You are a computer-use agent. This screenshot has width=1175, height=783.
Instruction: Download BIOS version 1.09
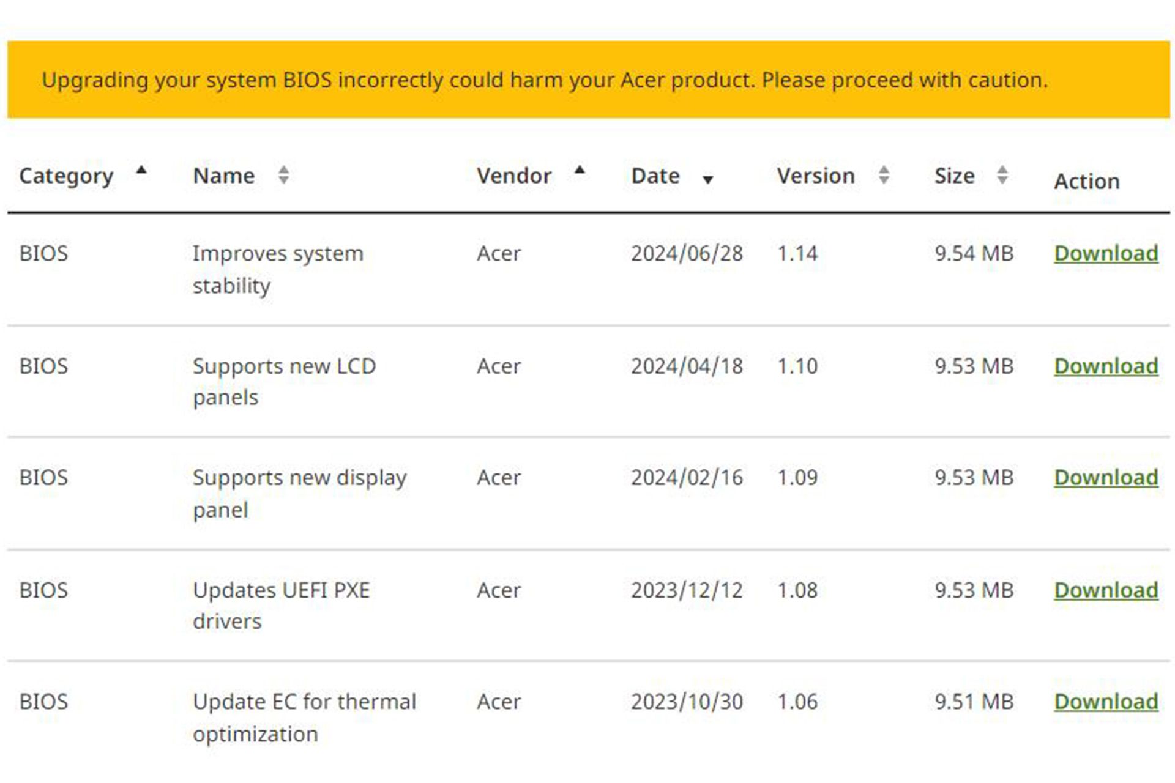(x=1106, y=478)
